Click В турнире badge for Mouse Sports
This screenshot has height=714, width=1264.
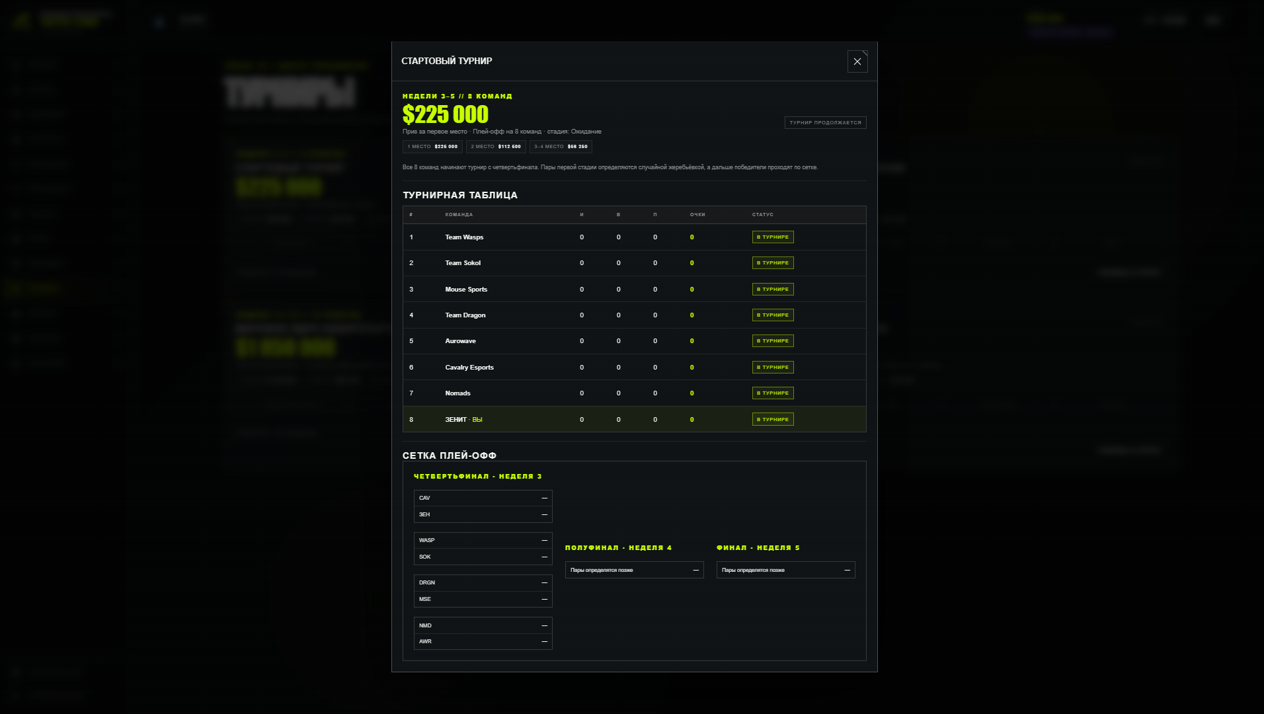point(773,290)
